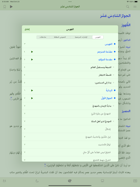
Task: Tap the Wi-Fi icon in status bar
Action: pyautogui.click(x=128, y=1)
